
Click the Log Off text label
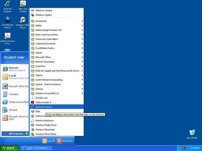pos(51,141)
